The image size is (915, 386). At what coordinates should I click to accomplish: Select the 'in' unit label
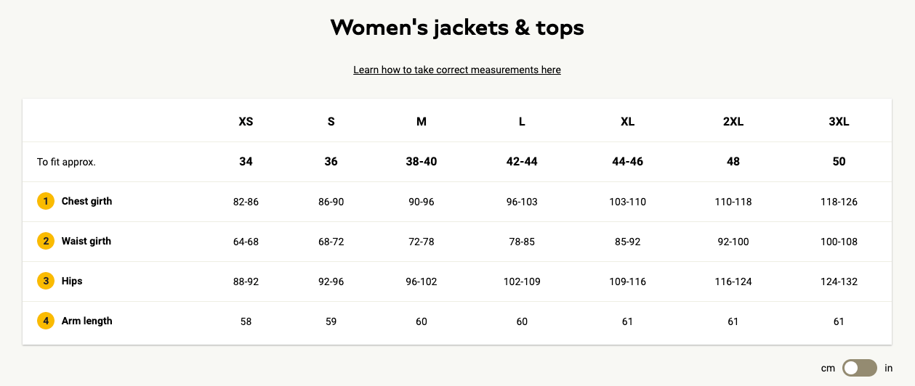pyautogui.click(x=888, y=369)
